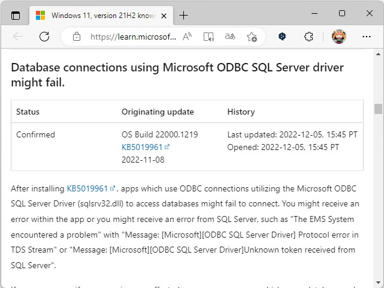Open the Extensions puzzle icon
Screen dimensions: 384x288
coord(309,37)
